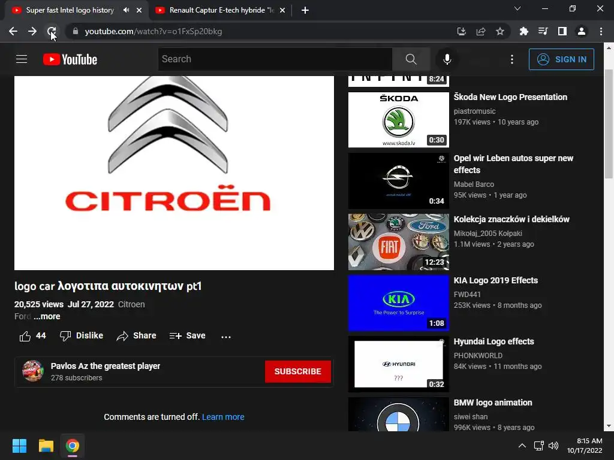Open the Chrome profile menu
The image size is (614, 460).
(x=582, y=31)
